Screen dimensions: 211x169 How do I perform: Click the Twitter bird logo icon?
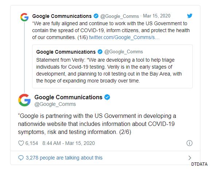coord(189,16)
